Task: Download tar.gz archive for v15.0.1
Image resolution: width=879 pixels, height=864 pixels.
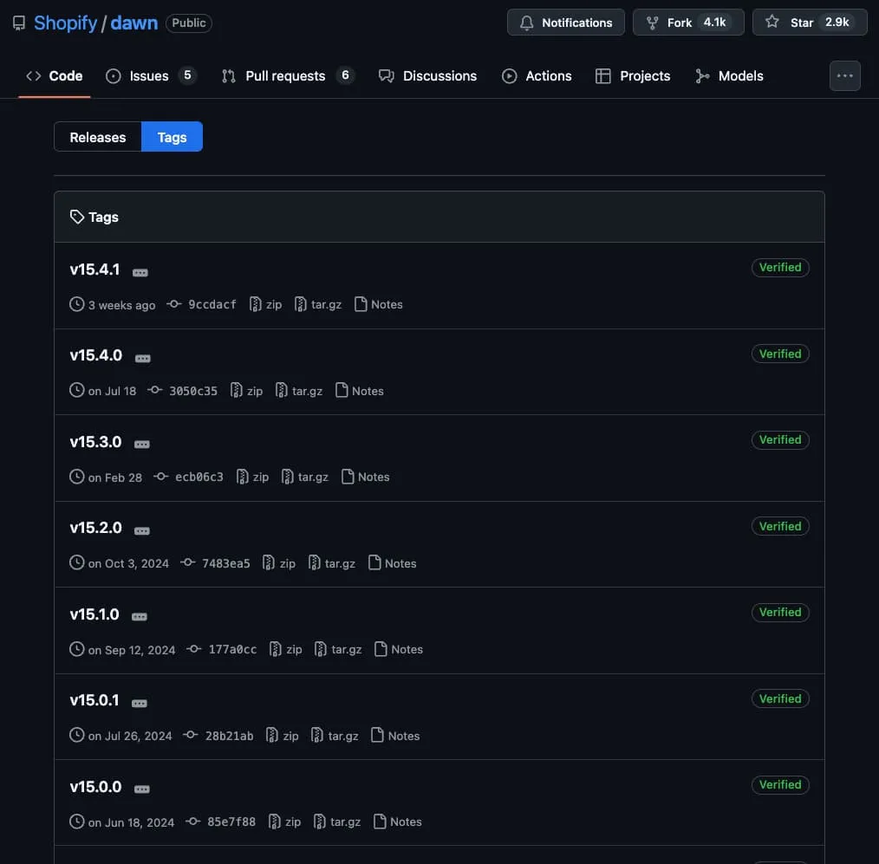Action: point(335,736)
